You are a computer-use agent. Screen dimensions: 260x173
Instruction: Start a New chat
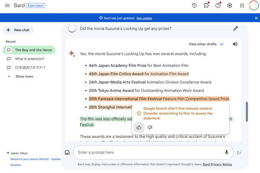click(18, 30)
